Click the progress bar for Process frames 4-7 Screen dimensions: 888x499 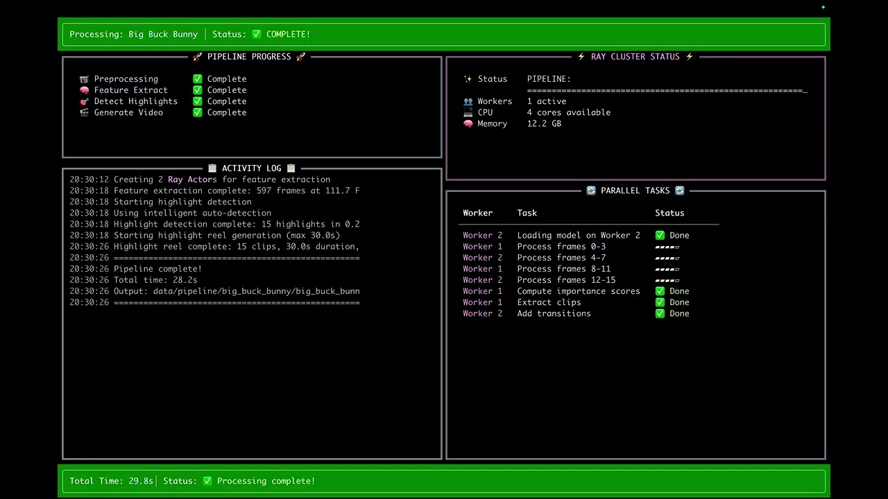(667, 258)
